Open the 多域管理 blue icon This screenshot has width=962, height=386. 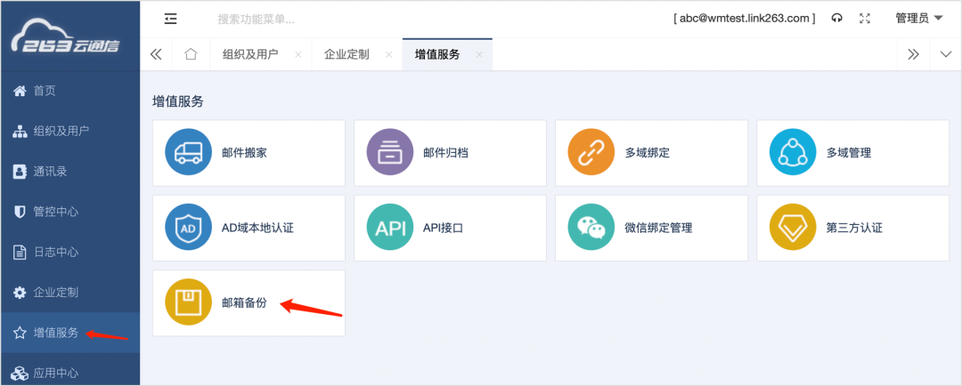tap(792, 153)
